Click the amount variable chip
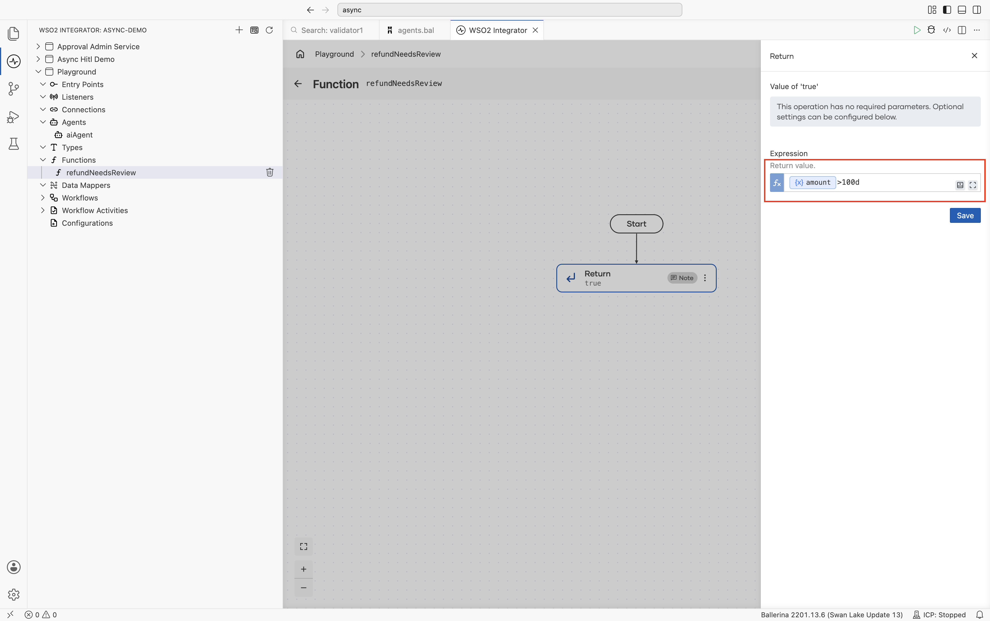Screen dimensions: 990x621 813,182
